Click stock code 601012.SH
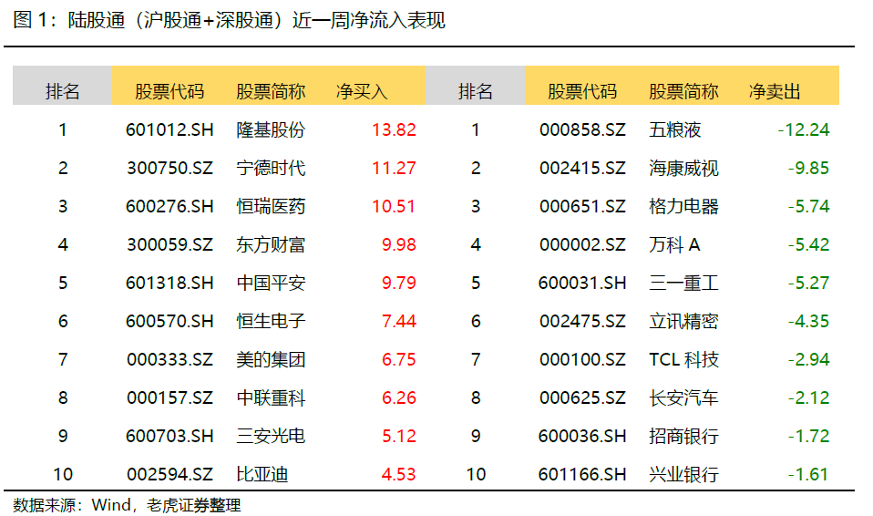The height and width of the screenshot is (516, 873). pos(169,129)
